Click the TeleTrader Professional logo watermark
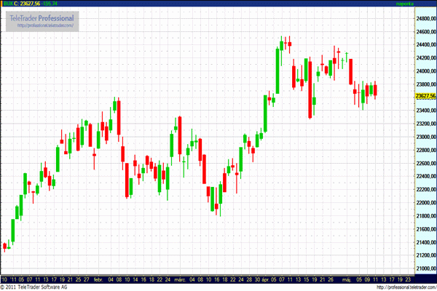 pos(43,17)
